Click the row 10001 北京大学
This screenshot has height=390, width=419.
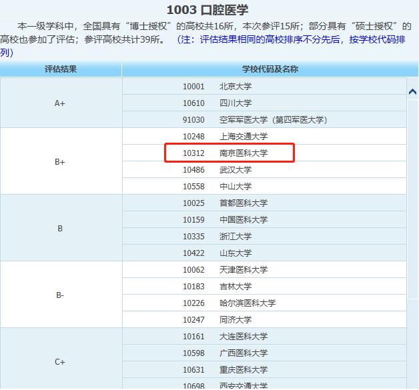click(264, 86)
